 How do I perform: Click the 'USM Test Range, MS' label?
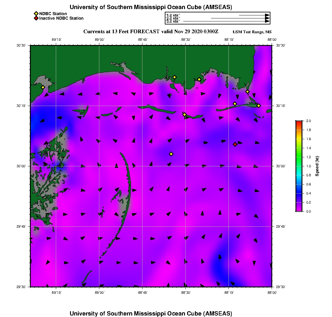pyautogui.click(x=252, y=32)
